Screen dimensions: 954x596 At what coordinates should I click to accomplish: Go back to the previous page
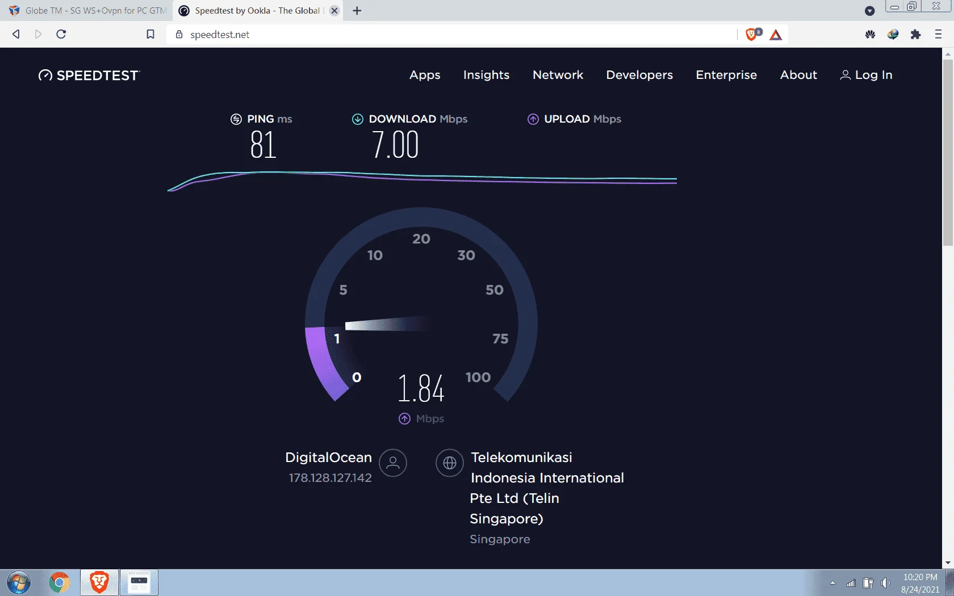16,35
